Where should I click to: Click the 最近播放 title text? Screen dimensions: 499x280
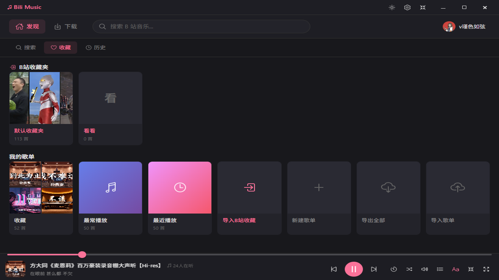[x=165, y=220]
